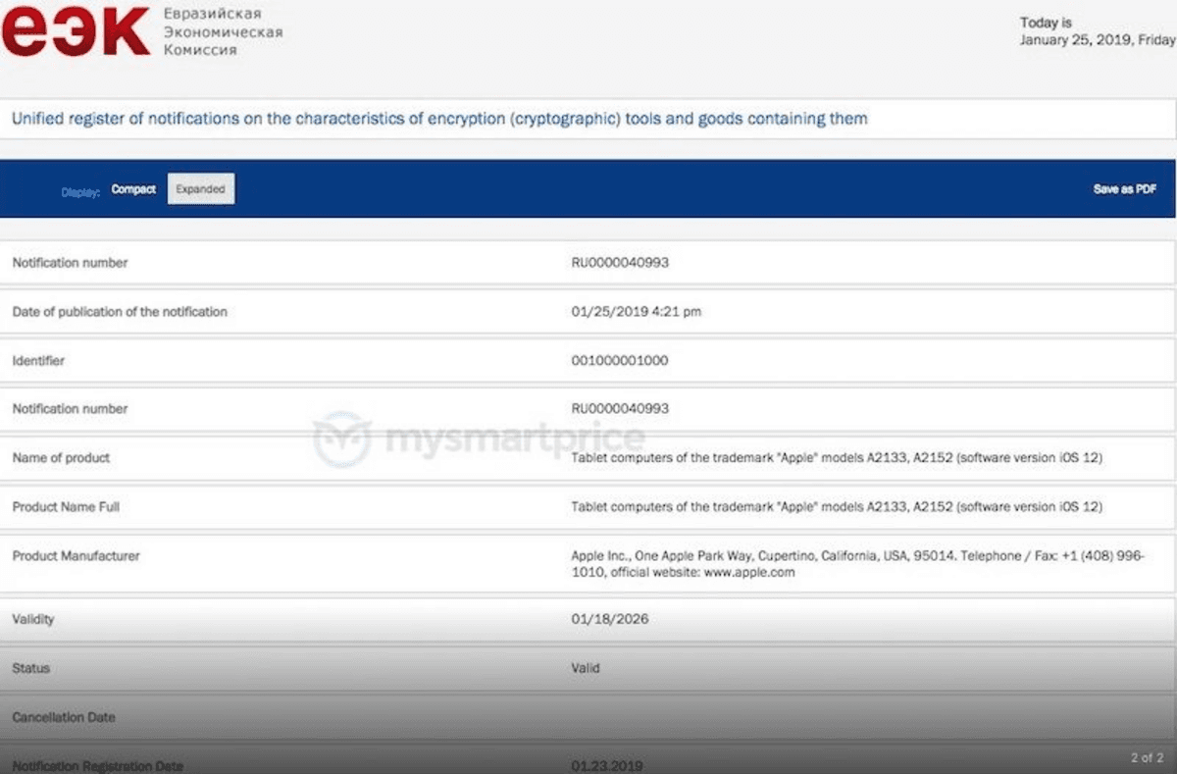Click the Product Name Full label
Viewport: 1177px width, 774px height.
[66, 507]
